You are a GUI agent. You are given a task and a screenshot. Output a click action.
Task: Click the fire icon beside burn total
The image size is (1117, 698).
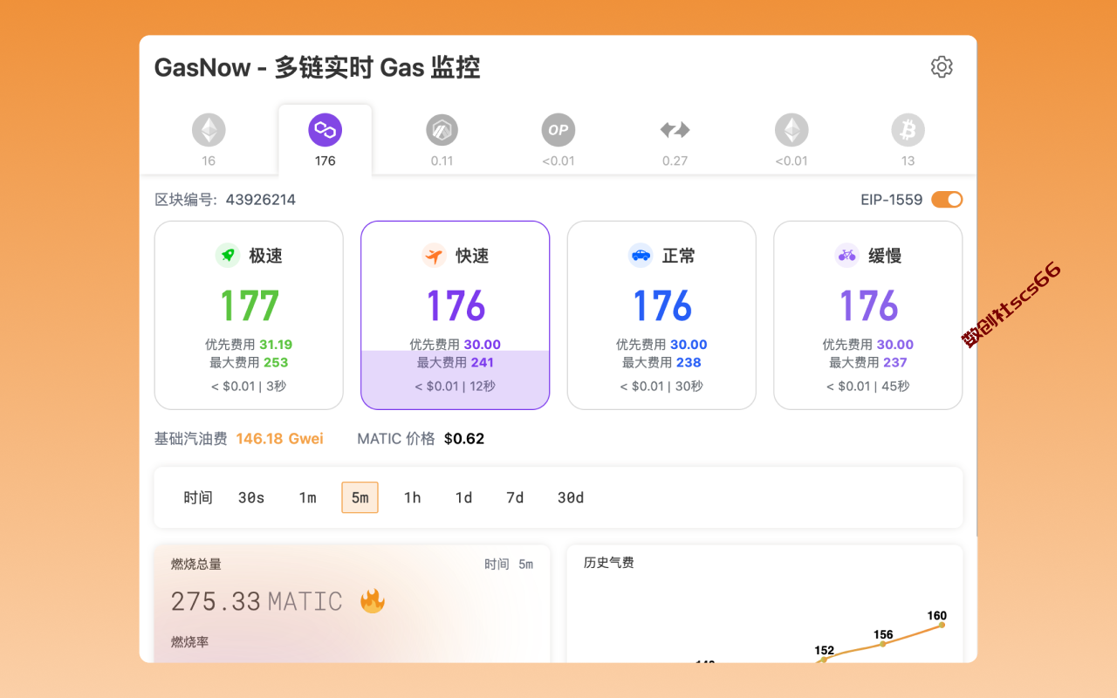(373, 600)
